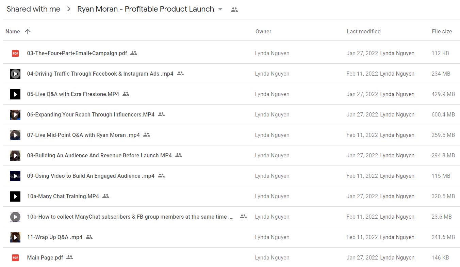Screen dimensions: 460x267
Task: Click thumbnail of 11-Wrap Up Q&A .mp4
Action: pyautogui.click(x=15, y=237)
